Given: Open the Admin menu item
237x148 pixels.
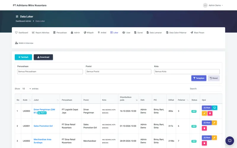Looking at the screenshot, I should click(75, 33).
